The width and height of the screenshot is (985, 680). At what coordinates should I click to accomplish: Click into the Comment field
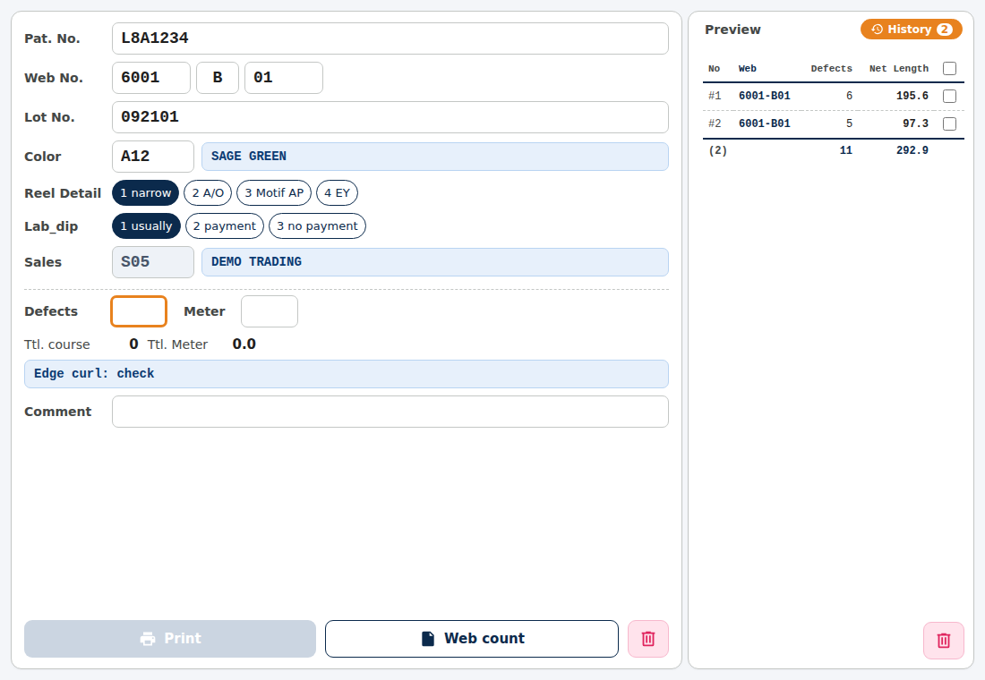click(x=390, y=412)
